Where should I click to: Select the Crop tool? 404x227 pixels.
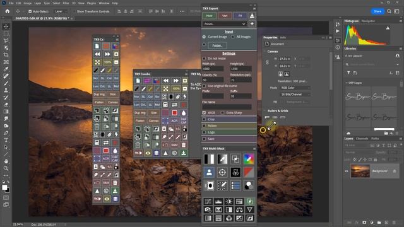(x=6, y=55)
